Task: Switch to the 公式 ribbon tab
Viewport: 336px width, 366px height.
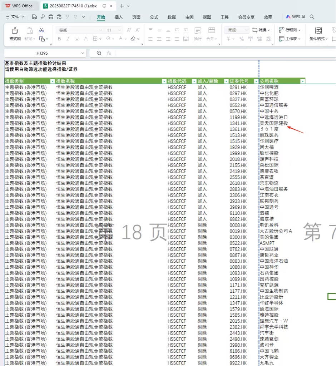Action: pyautogui.click(x=154, y=17)
